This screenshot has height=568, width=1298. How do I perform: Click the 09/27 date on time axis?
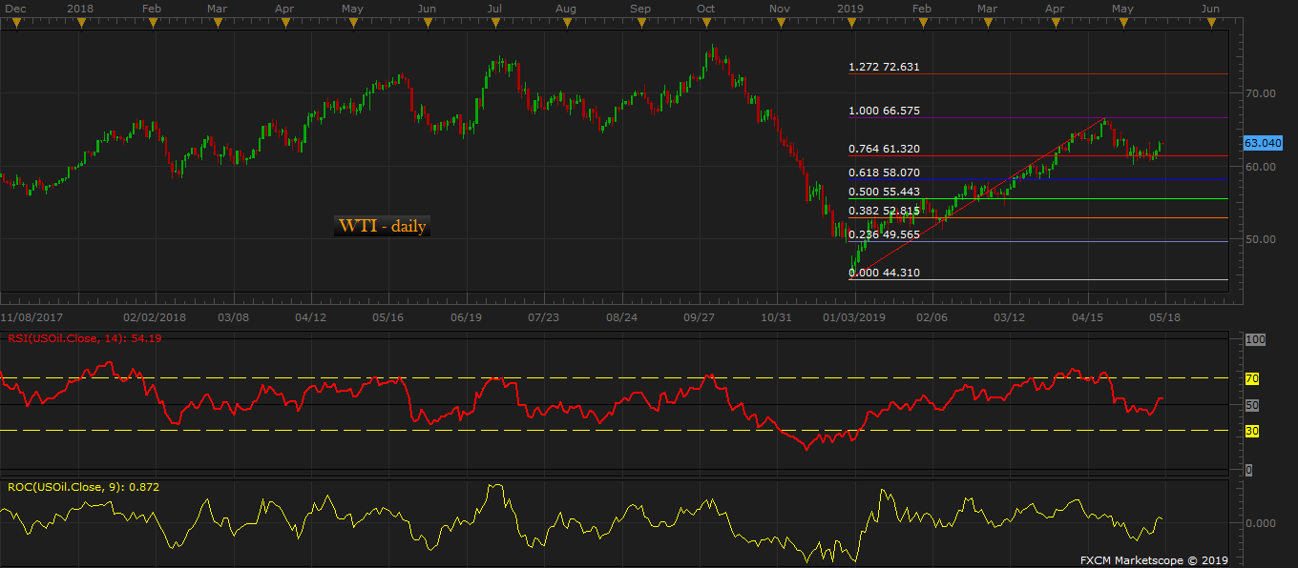(701, 316)
